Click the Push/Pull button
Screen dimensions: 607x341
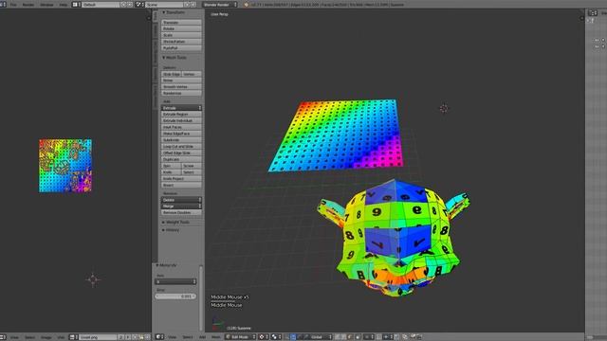(x=181, y=48)
